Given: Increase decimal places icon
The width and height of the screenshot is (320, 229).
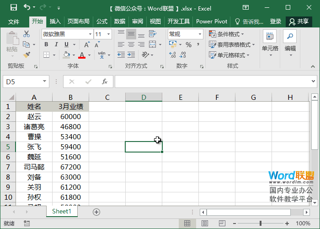Looking at the screenshot, I should tap(173, 55).
